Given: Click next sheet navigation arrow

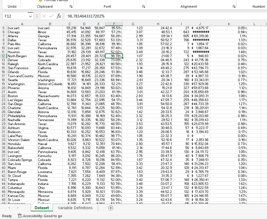Looking at the screenshot, I should 18,208.
